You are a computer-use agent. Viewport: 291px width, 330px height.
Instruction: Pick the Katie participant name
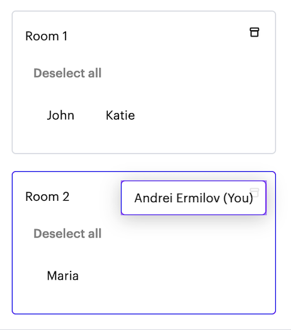(x=120, y=115)
